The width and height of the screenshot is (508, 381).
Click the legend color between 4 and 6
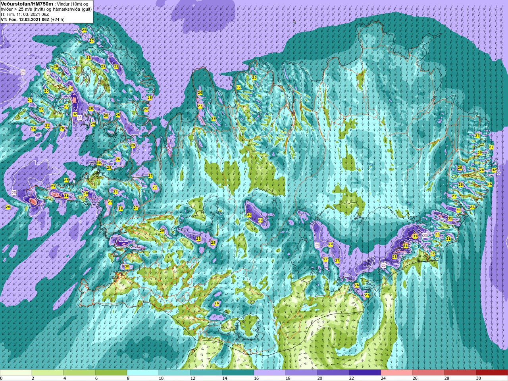[79, 373]
